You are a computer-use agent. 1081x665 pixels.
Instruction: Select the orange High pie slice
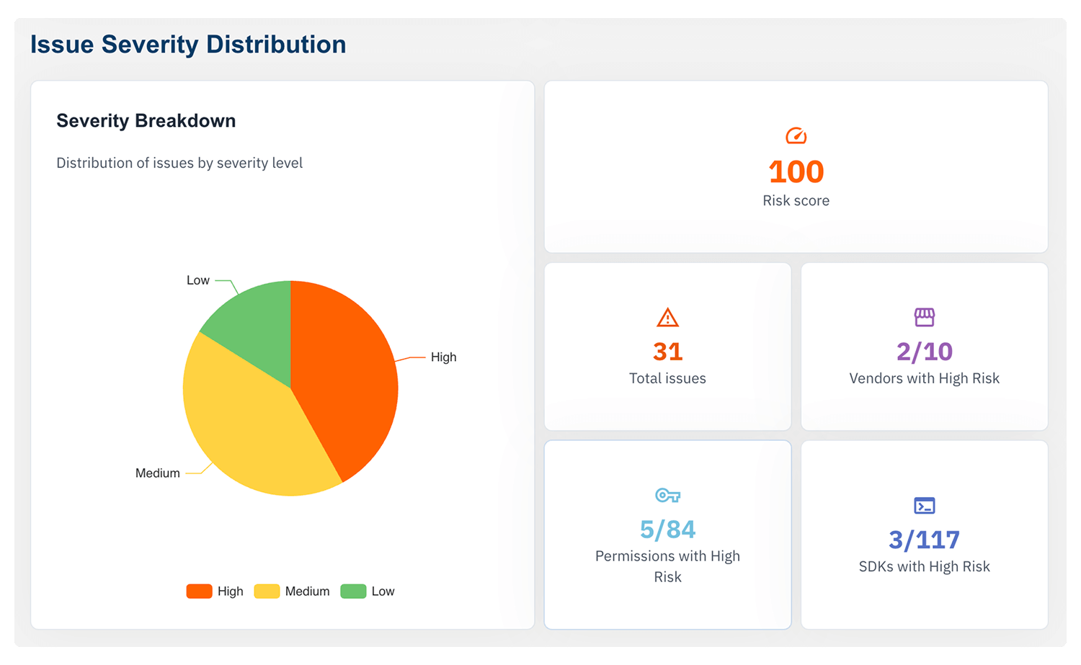tap(346, 375)
